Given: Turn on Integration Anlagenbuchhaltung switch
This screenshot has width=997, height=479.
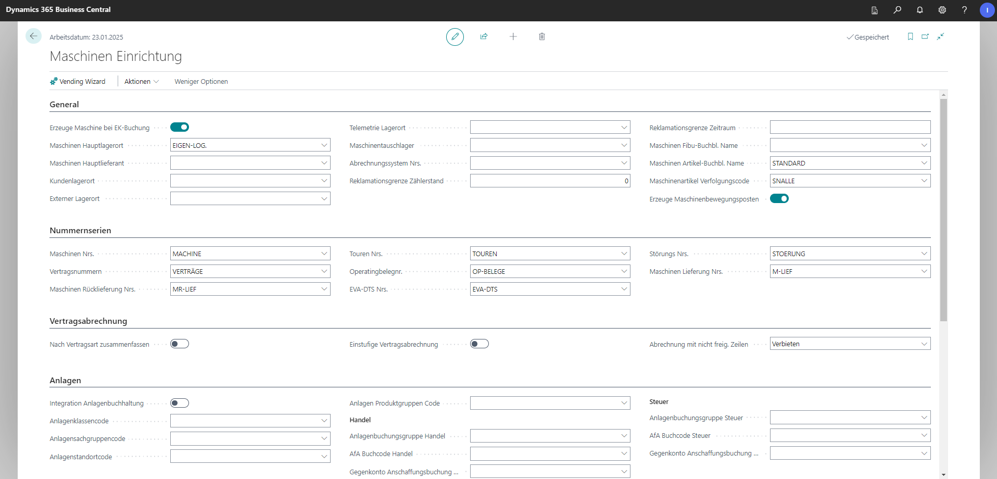Looking at the screenshot, I should pos(180,404).
